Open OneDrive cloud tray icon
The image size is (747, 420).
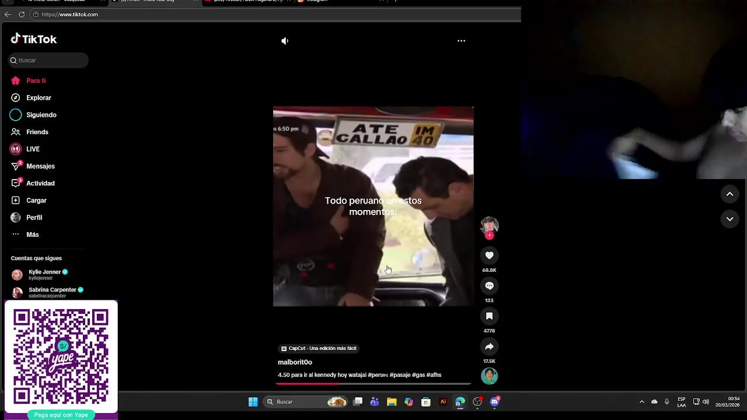coord(654,402)
